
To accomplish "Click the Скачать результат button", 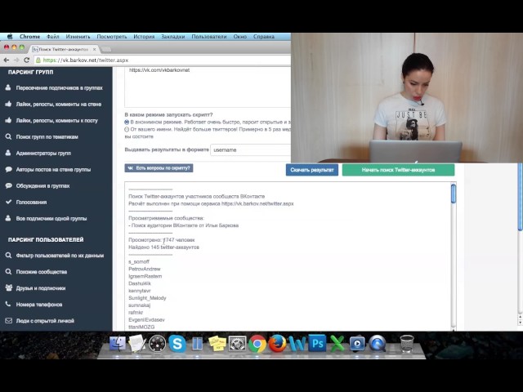I will [x=312, y=170].
